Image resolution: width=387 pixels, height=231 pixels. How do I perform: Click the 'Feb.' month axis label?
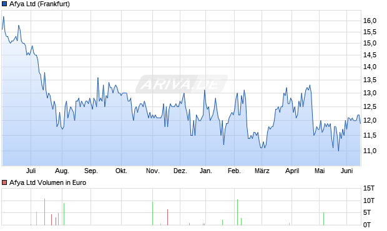tap(234, 171)
